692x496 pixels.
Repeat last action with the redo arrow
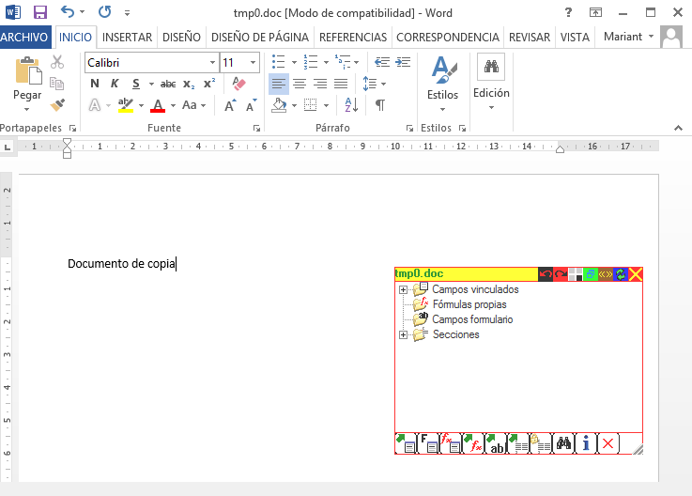pos(104,12)
